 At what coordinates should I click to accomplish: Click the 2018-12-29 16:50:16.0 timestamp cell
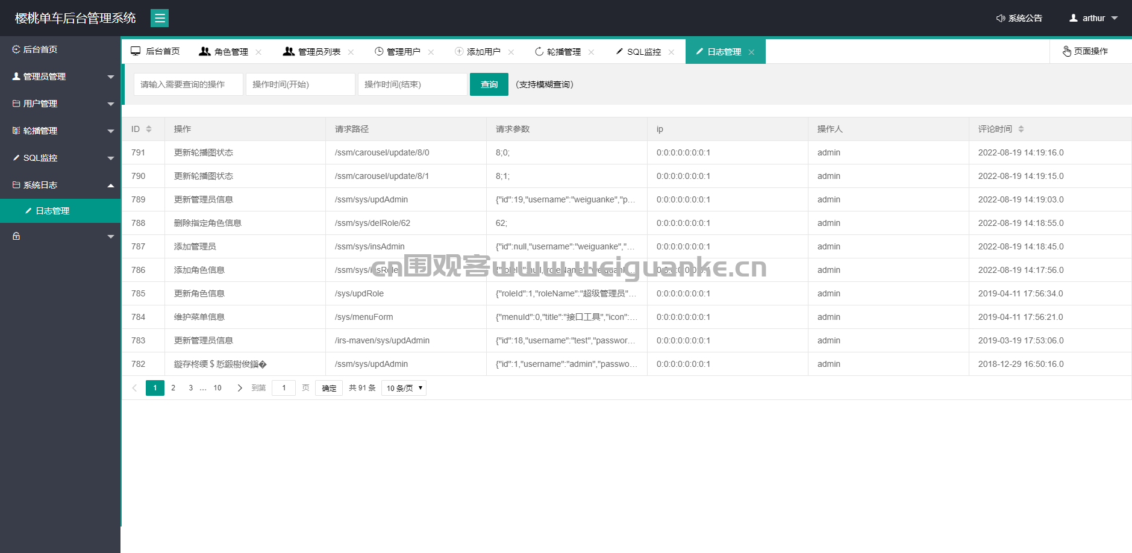1050,364
